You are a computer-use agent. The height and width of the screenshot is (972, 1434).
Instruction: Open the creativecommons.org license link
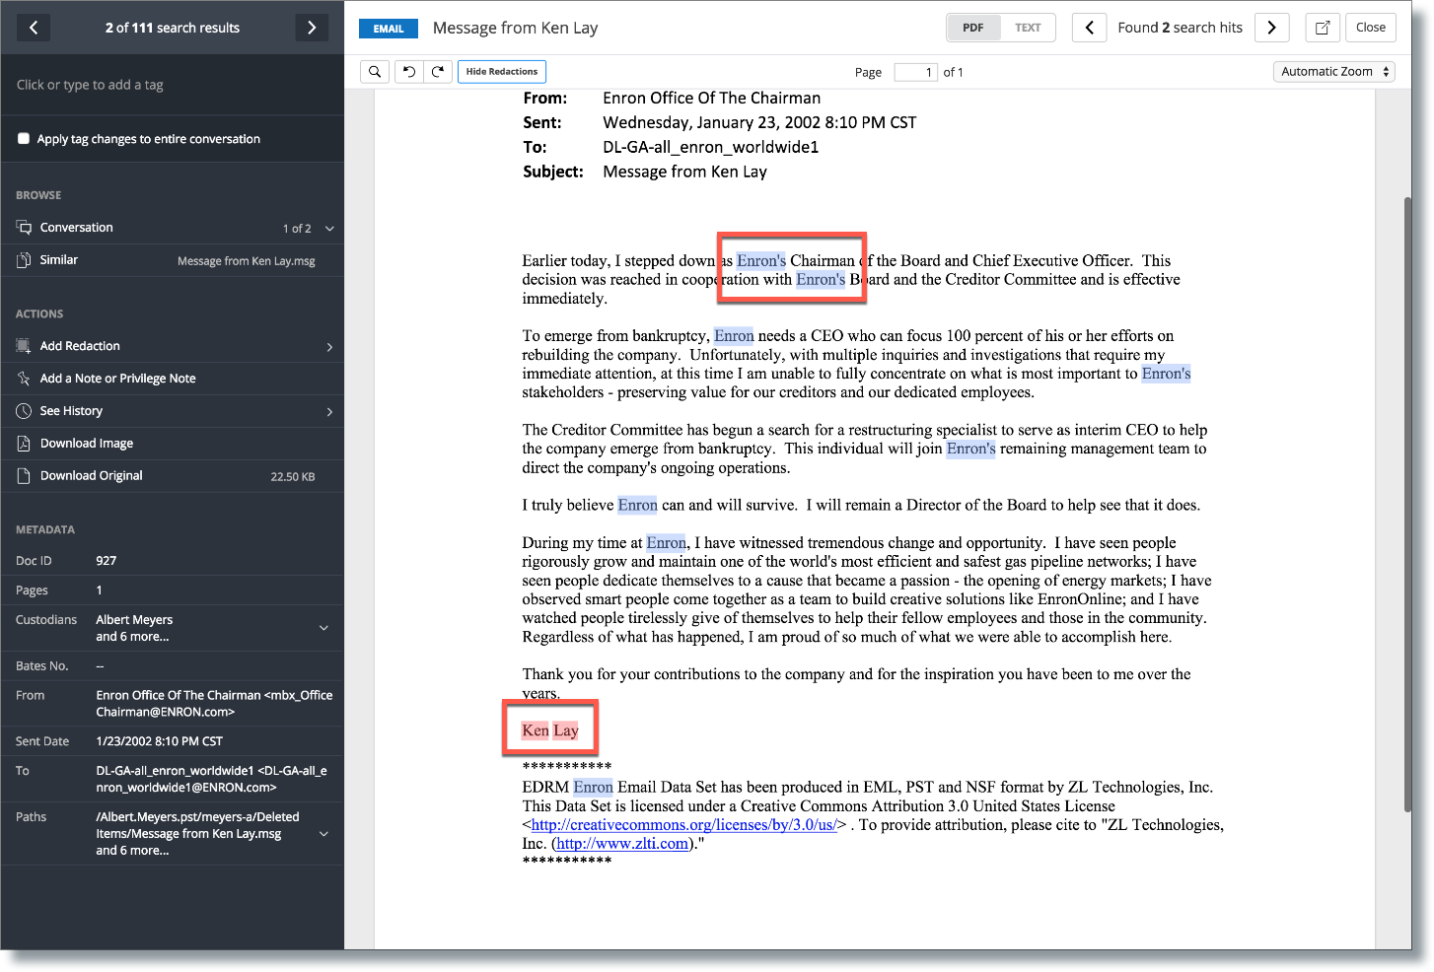tap(684, 825)
